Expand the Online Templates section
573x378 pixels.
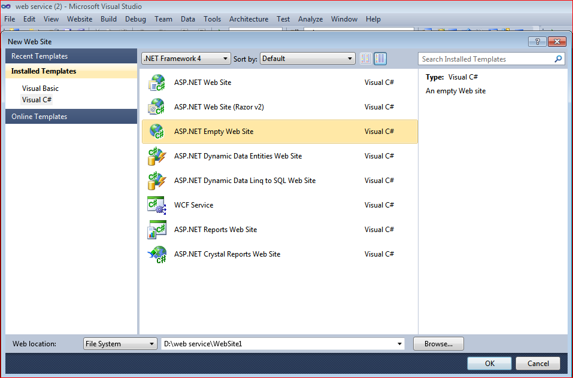click(x=71, y=117)
